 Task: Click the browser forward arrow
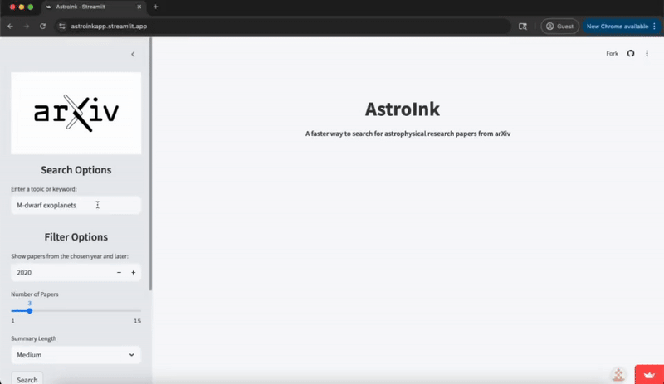pos(27,27)
